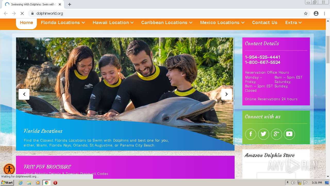Go to previous slide in carousel
This screenshot has height=186, width=330.
[24, 94]
